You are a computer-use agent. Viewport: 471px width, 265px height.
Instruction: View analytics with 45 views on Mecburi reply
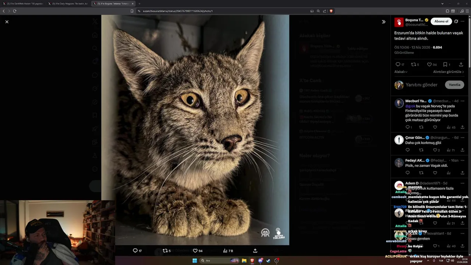pos(451,127)
